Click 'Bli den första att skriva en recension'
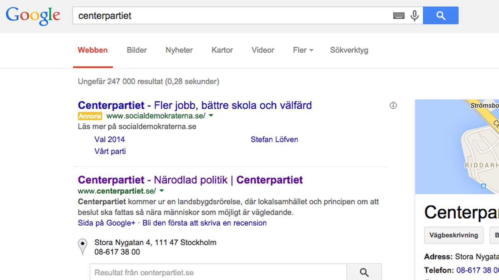 [205, 223]
